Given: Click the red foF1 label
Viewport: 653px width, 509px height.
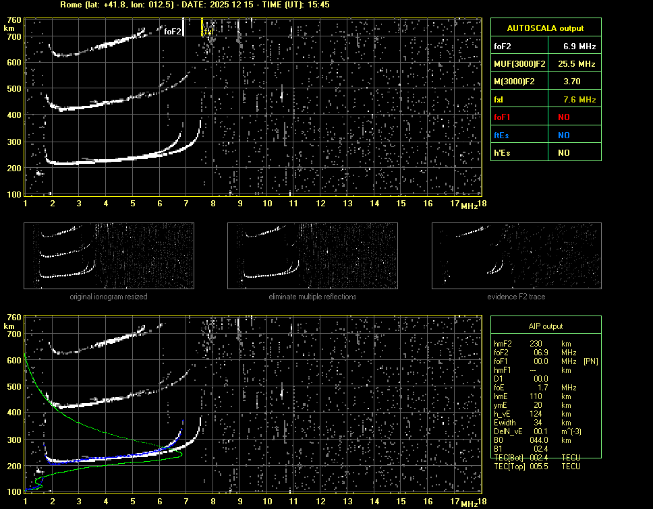Looking at the screenshot, I should point(503,117).
